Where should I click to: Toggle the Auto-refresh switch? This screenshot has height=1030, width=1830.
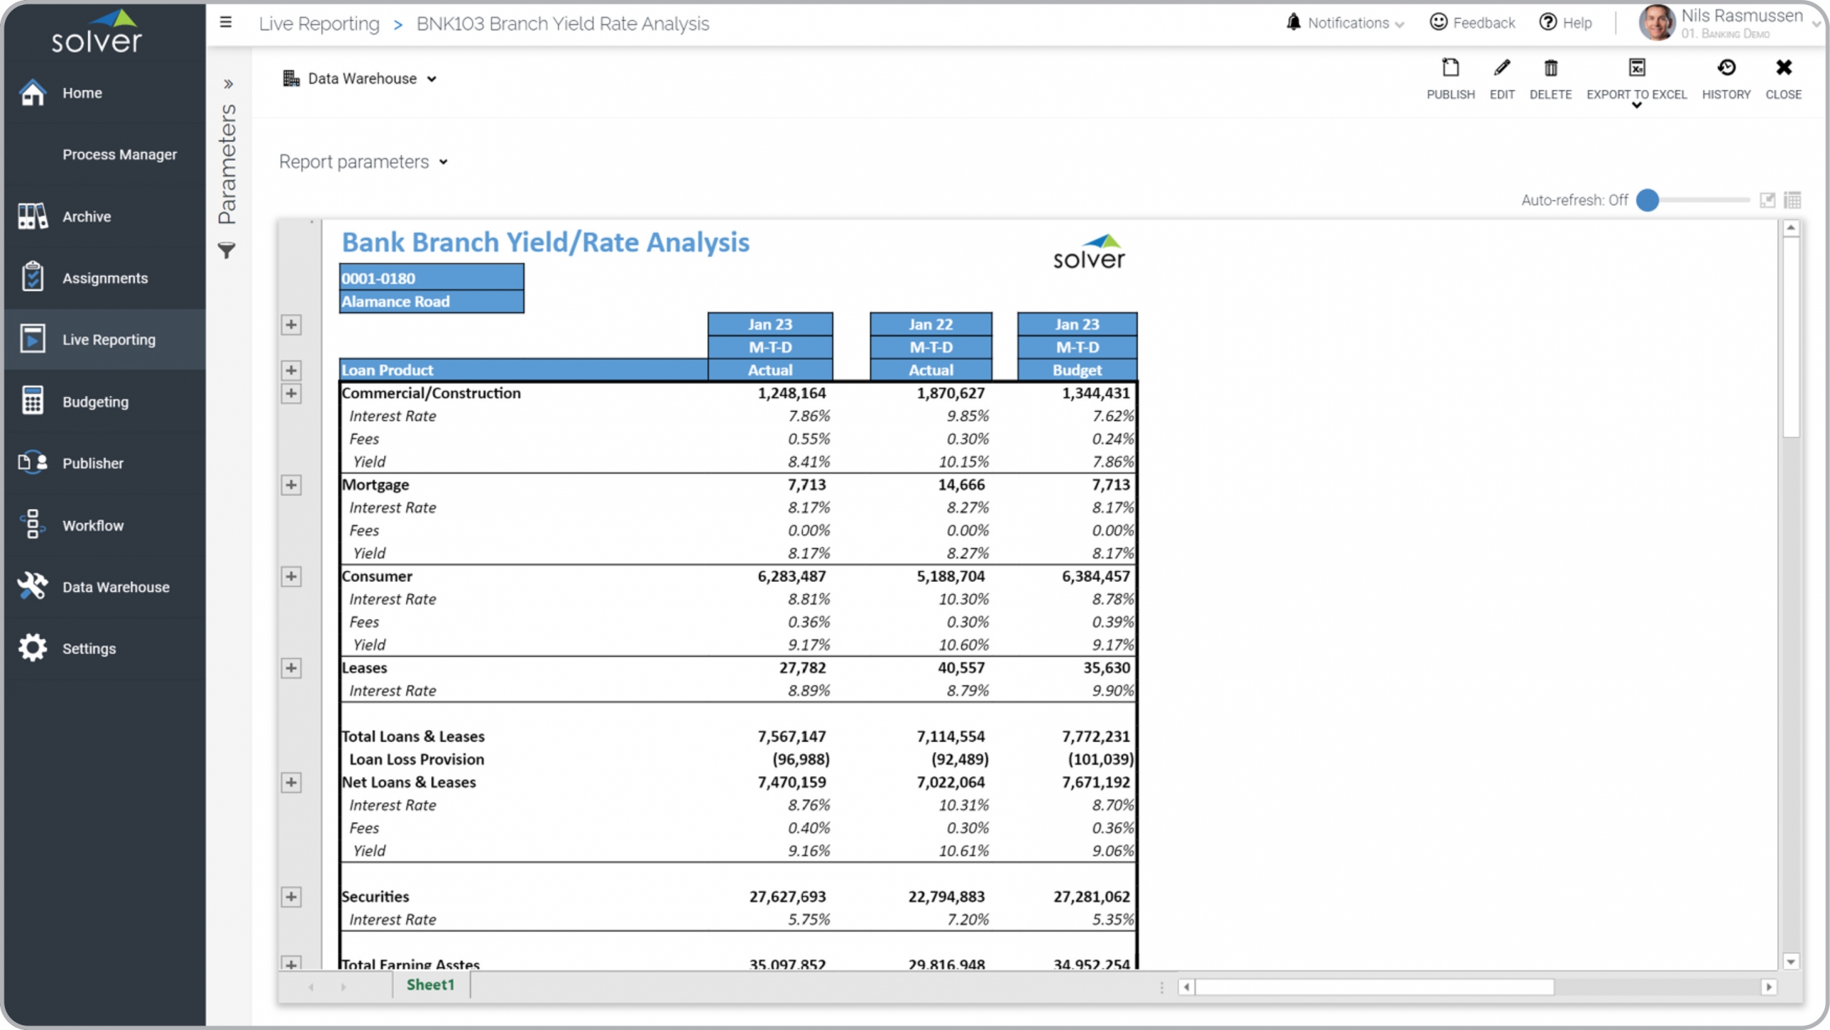click(1648, 200)
